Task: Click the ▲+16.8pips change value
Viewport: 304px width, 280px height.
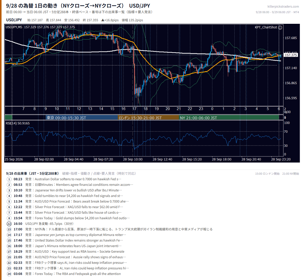Action: click(x=110, y=20)
